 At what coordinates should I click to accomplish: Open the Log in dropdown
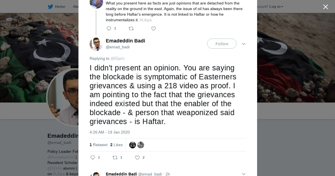tap(276, 7)
